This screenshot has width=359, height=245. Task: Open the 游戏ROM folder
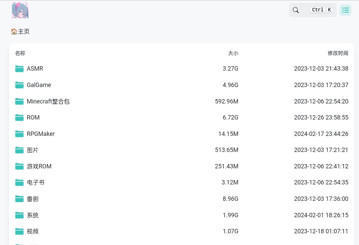pos(39,166)
